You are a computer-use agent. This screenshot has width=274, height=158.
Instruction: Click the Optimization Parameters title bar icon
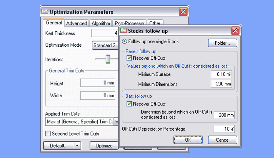coord(45,12)
